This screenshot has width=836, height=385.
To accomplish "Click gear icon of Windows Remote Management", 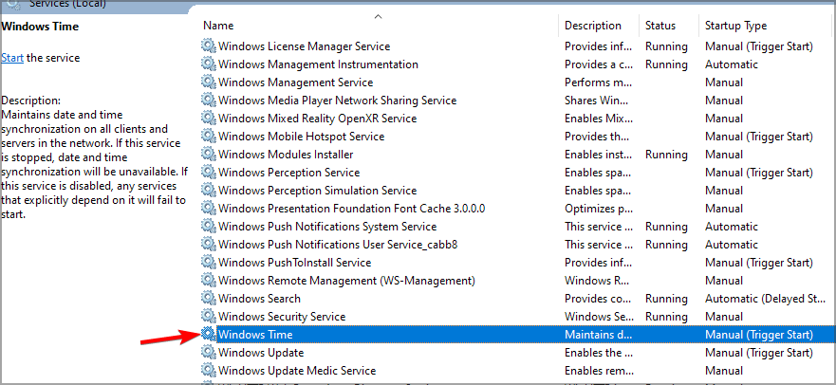I will coord(208,280).
